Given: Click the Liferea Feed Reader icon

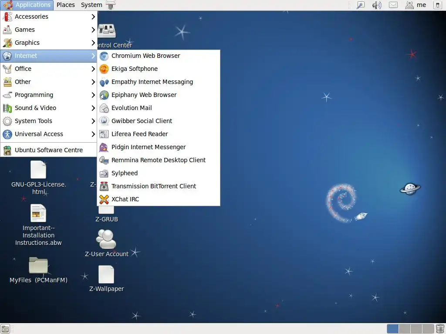Looking at the screenshot, I should (104, 134).
